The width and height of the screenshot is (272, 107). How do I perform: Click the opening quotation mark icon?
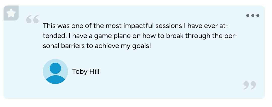coord(33,19)
